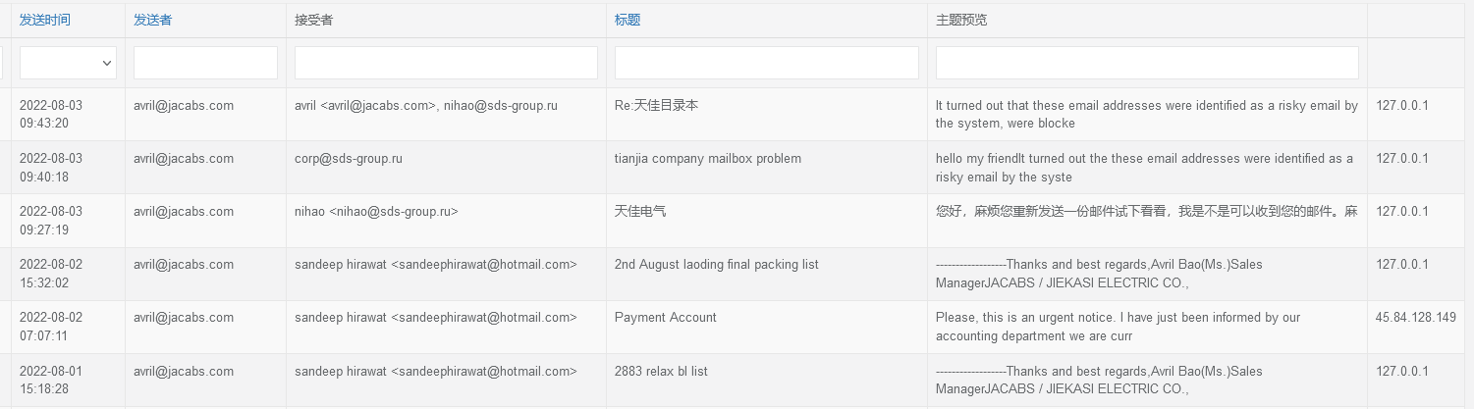
Task: Click the IP address 45.84.128.149
Action: tap(1415, 318)
